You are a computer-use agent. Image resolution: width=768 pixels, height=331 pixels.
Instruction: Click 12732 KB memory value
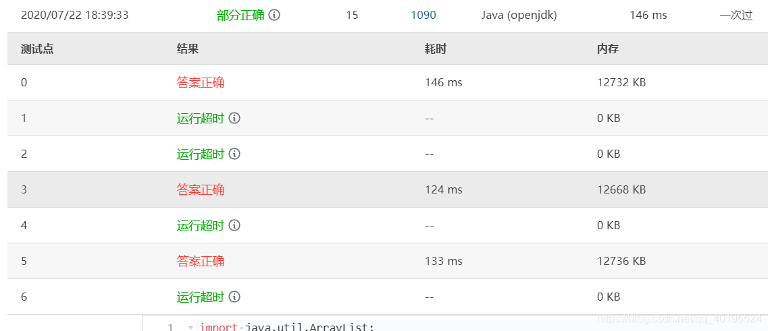click(x=621, y=83)
